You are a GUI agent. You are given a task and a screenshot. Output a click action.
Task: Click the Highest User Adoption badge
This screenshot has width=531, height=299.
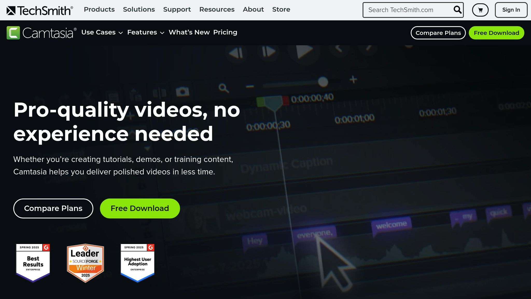point(137,263)
